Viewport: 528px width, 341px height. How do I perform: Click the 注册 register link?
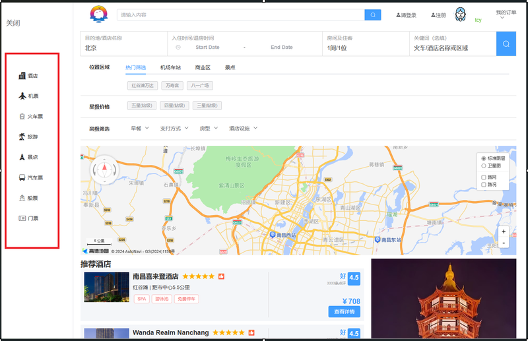point(438,15)
